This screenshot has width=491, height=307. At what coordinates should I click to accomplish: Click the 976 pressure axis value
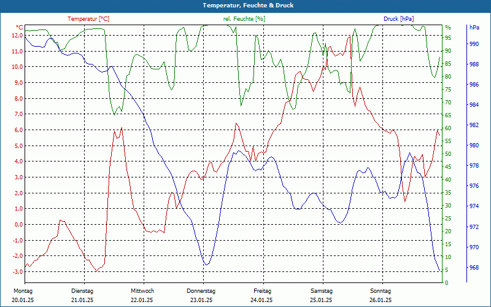pos(474,186)
